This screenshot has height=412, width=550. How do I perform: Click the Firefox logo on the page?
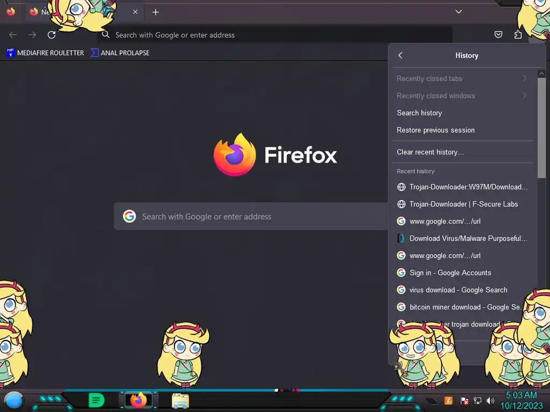[x=235, y=154]
